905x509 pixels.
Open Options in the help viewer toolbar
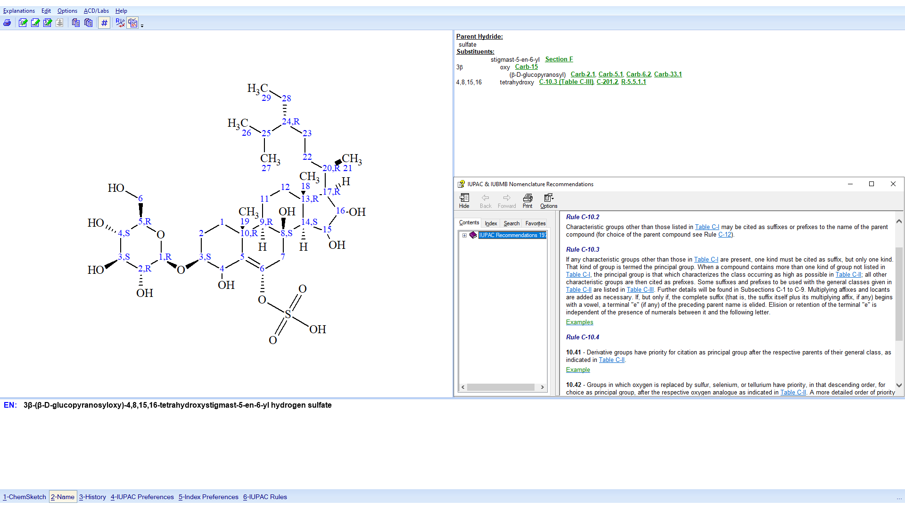[x=547, y=200]
